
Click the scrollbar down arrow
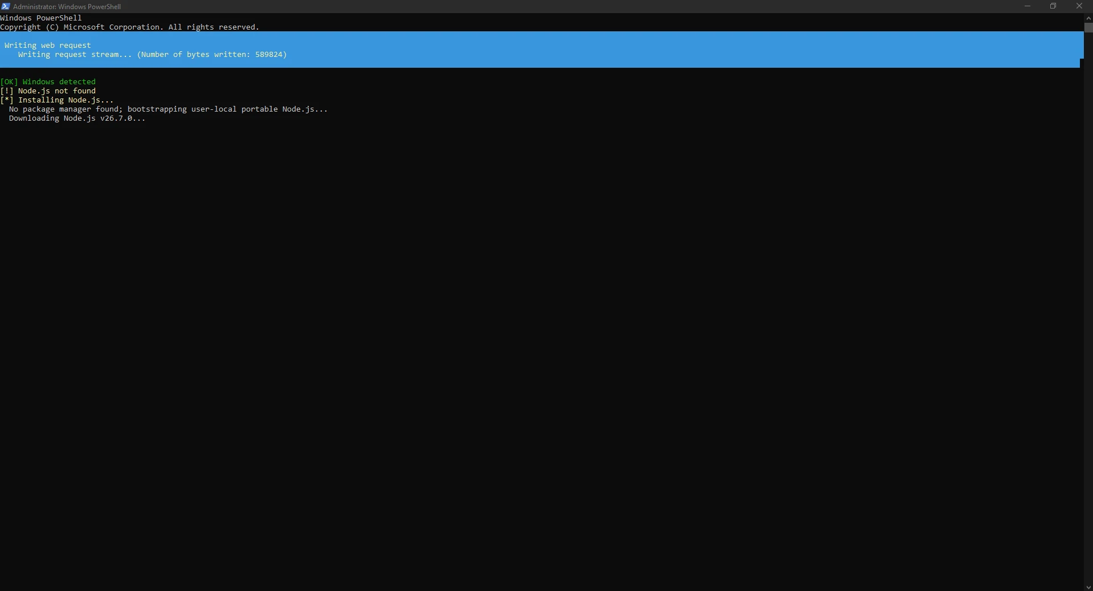click(1088, 587)
